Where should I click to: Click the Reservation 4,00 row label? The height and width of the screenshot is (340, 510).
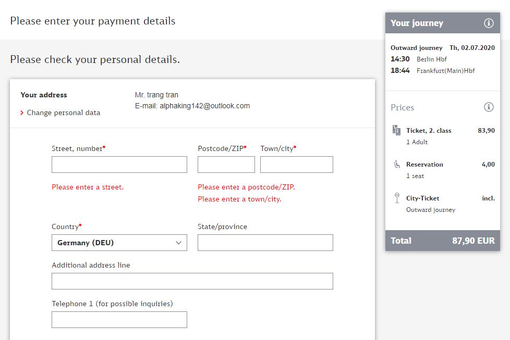(x=424, y=165)
